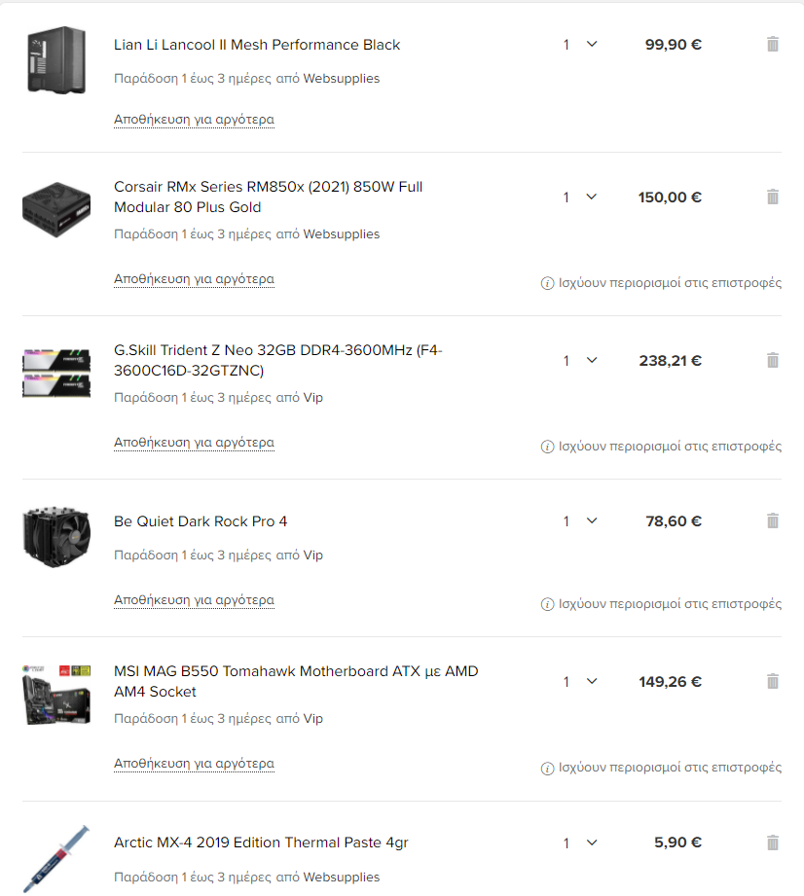Open quantity dropdown for Corsair RM850x
The width and height of the screenshot is (804, 896).
[x=579, y=197]
